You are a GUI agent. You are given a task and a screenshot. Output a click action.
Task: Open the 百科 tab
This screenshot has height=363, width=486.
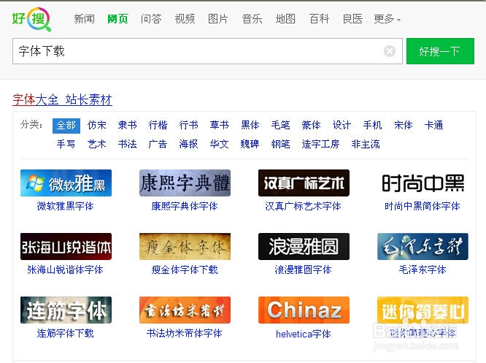coord(319,19)
